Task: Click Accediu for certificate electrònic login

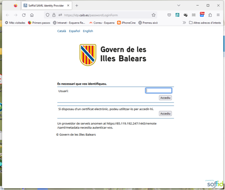Action: click(x=165, y=114)
